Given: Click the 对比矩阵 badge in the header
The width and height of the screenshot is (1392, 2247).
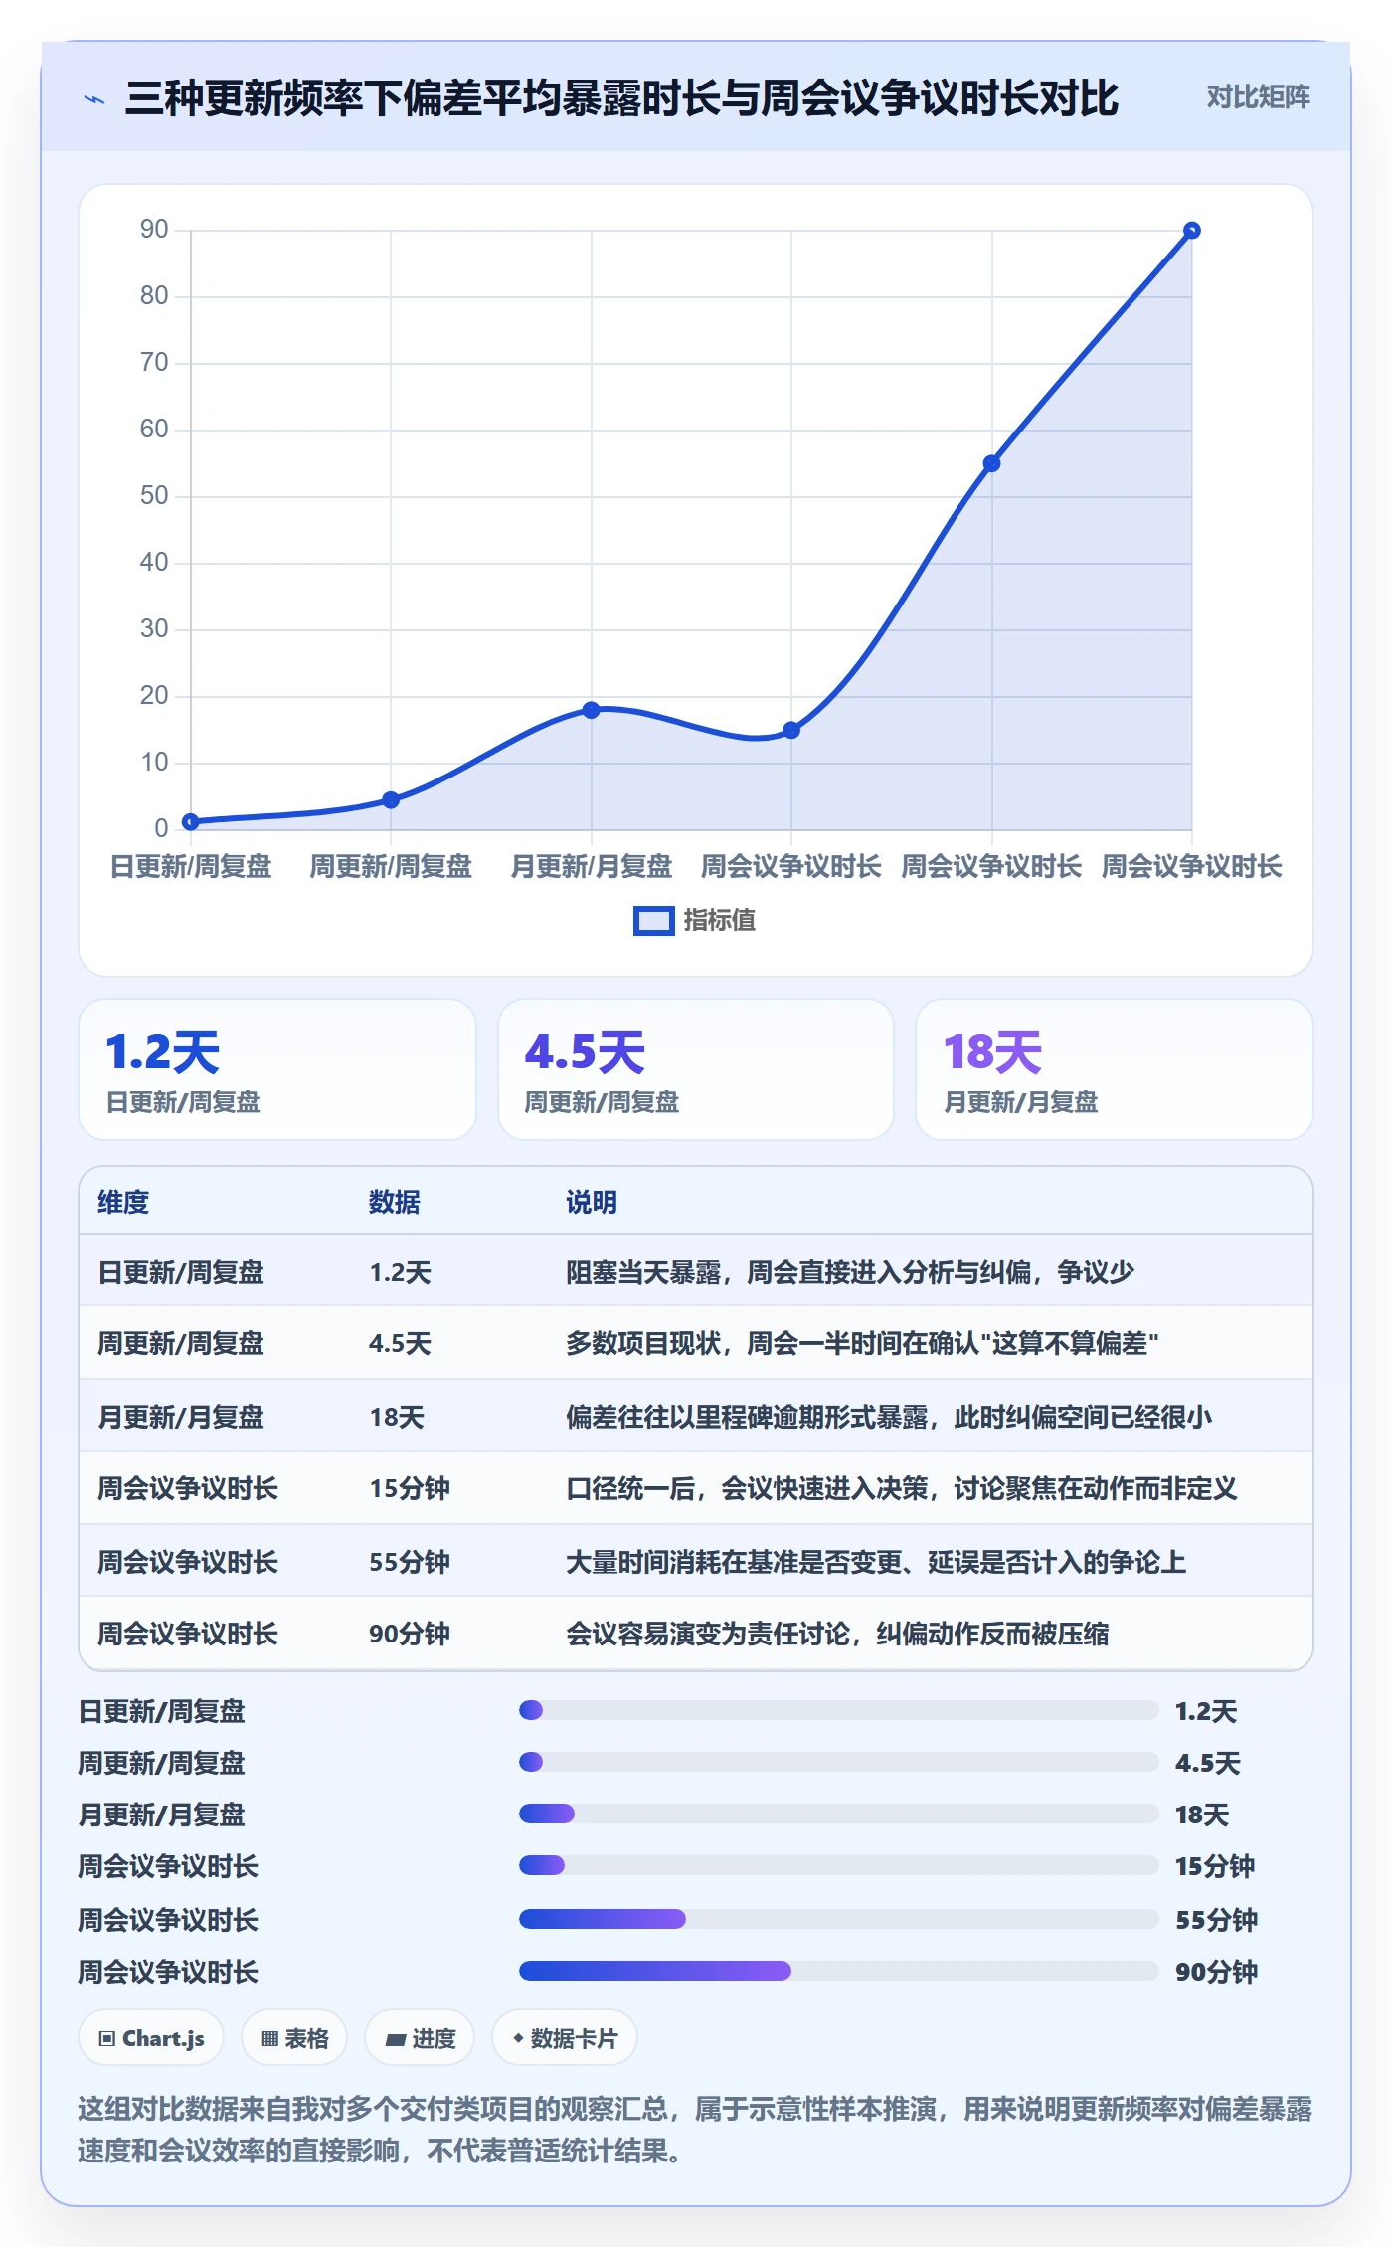Looking at the screenshot, I should (x=1258, y=97).
